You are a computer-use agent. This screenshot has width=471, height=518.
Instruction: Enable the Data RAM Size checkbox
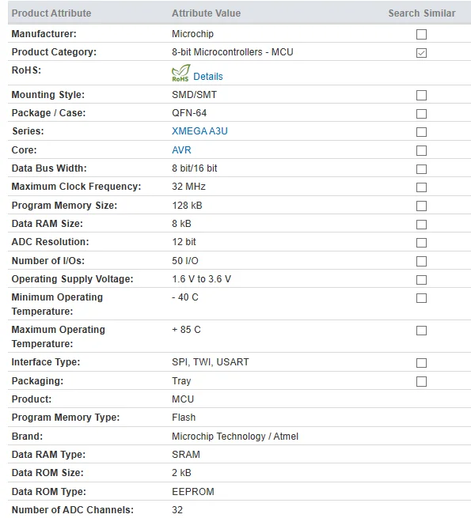point(421,225)
